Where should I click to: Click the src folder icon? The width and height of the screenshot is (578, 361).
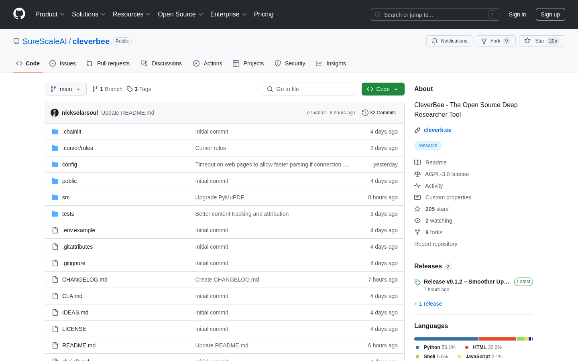pyautogui.click(x=55, y=197)
